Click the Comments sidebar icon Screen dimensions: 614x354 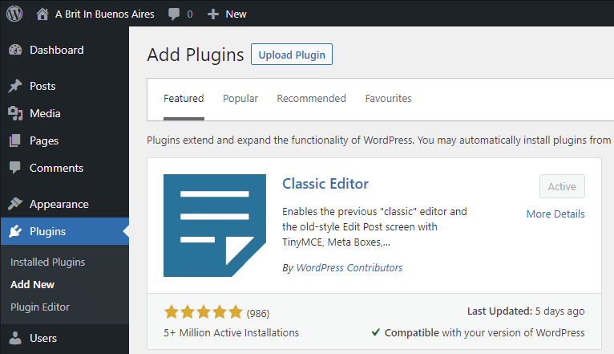point(15,168)
